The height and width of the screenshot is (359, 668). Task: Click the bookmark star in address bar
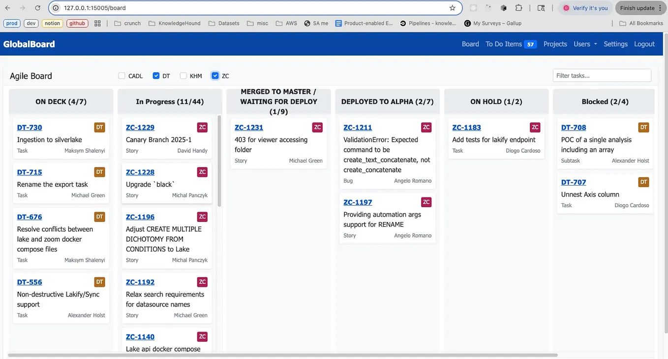point(452,8)
